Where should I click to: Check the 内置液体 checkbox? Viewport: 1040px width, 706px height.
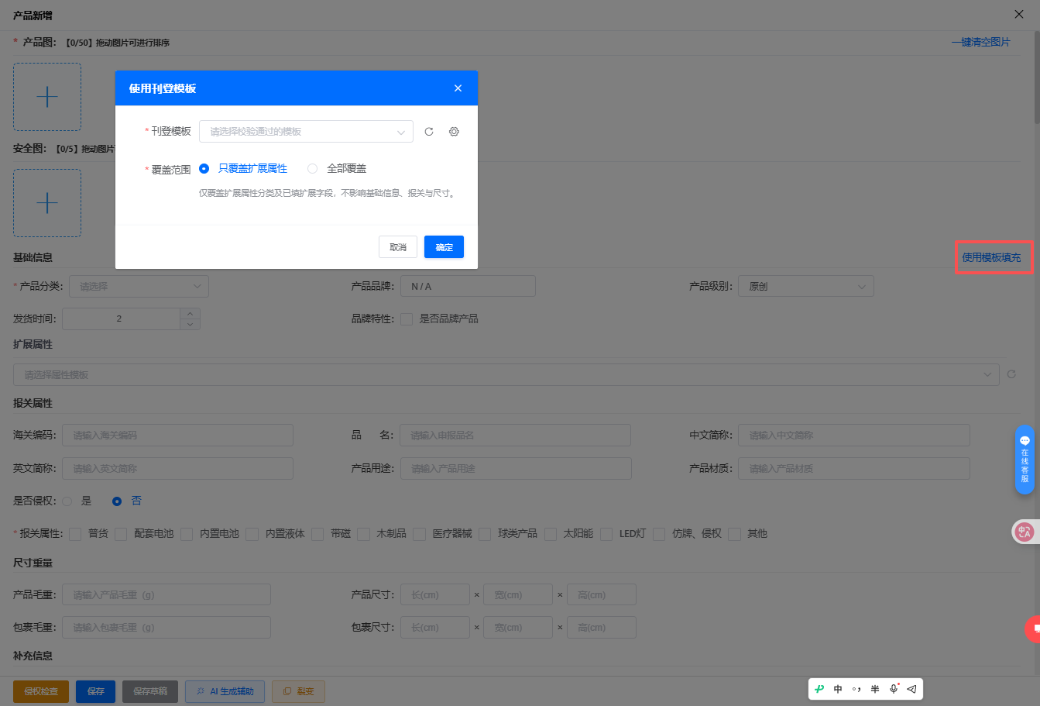click(252, 534)
